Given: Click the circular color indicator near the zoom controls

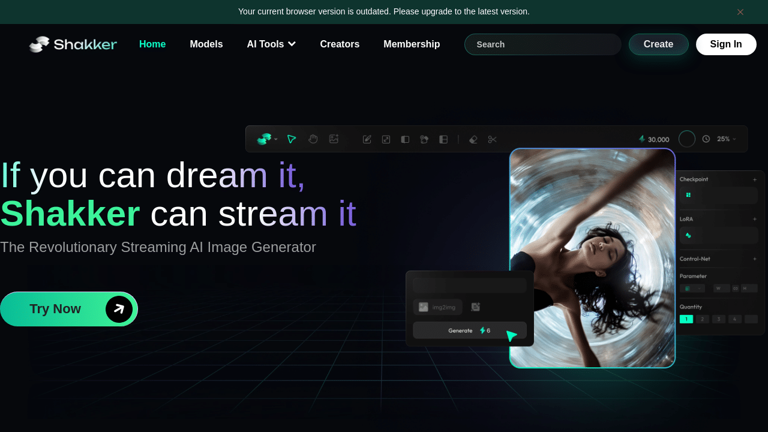Looking at the screenshot, I should (x=686, y=139).
